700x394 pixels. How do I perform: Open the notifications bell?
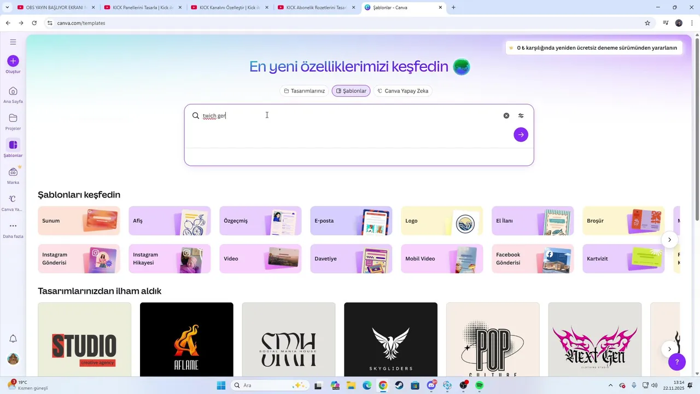tap(13, 339)
